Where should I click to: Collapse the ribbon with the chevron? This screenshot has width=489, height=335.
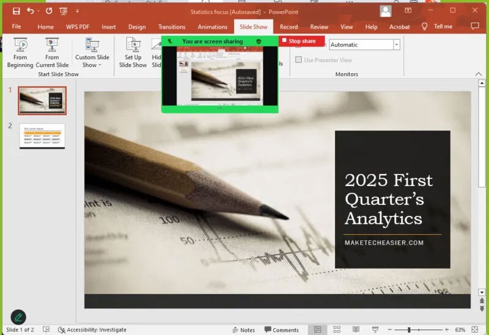coord(479,74)
